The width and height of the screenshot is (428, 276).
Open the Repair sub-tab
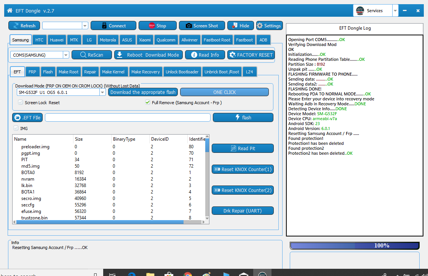90,71
